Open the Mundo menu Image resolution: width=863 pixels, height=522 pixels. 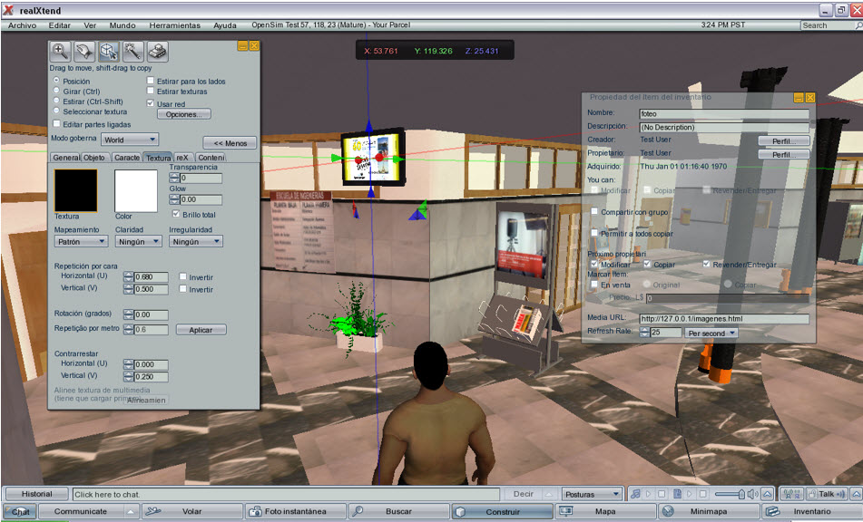[123, 25]
